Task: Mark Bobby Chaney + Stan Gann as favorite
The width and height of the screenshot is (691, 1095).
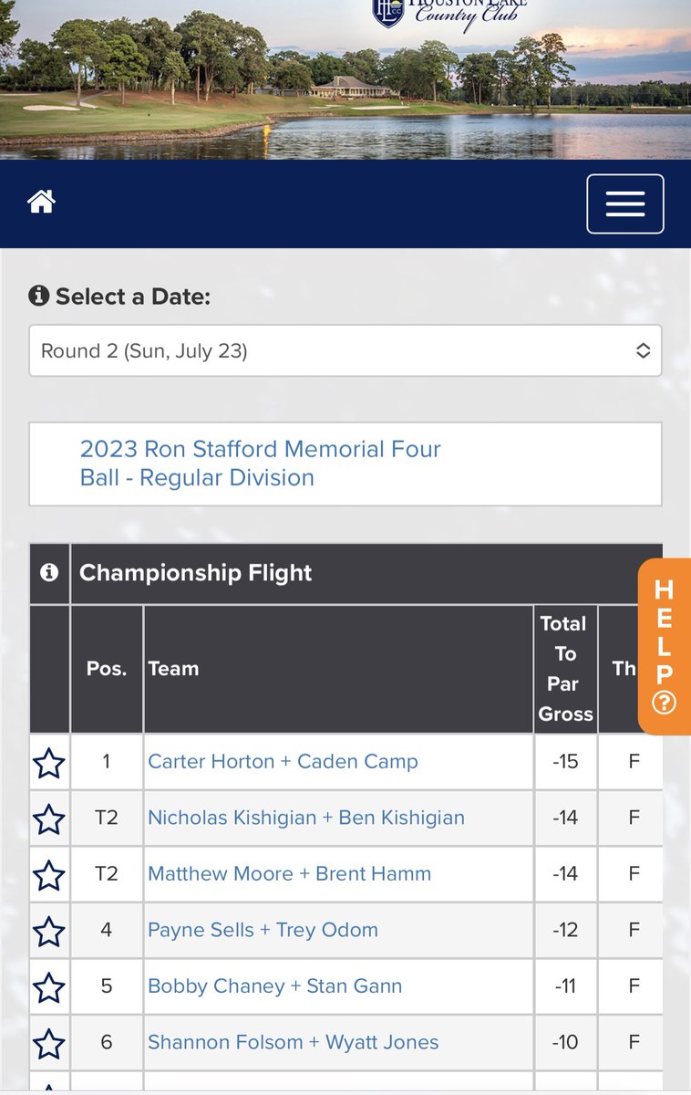Action: pos(49,987)
